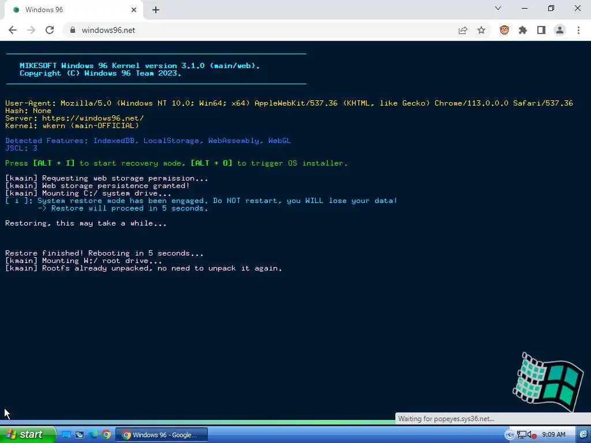Screen dimensions: 591x443
Task: Click the Show Desktop quick launch icon
Action: click(66, 435)
